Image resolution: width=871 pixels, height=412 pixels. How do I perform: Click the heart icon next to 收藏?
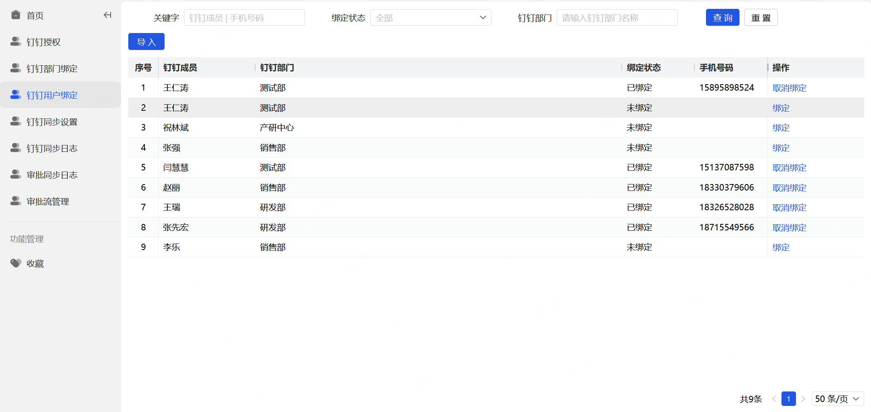point(16,263)
